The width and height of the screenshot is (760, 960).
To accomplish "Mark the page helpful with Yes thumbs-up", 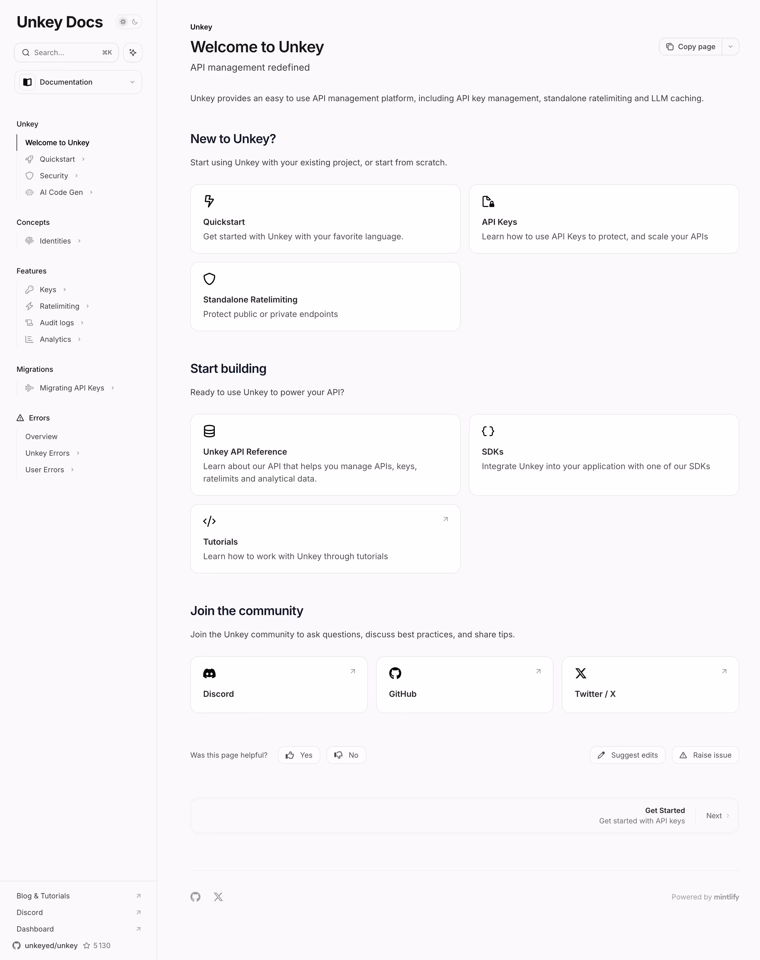I will click(299, 755).
